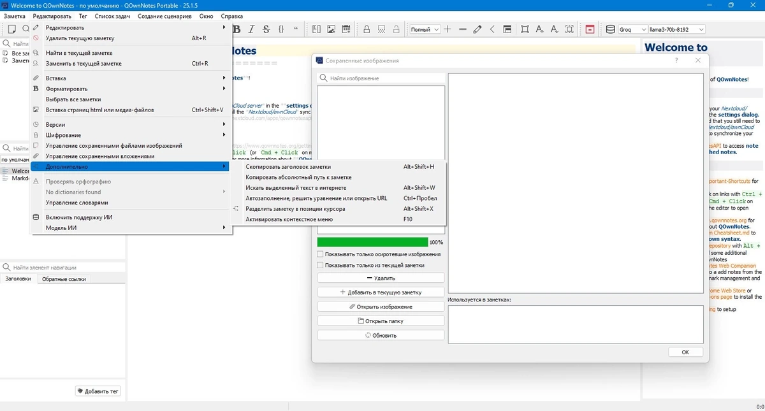The image size is (765, 411).
Task: Click the Открыть изображение button
Action: click(381, 306)
